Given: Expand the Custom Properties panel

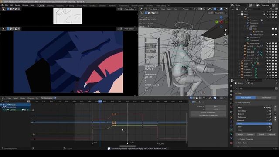Looking at the screenshot, I should [238, 139].
